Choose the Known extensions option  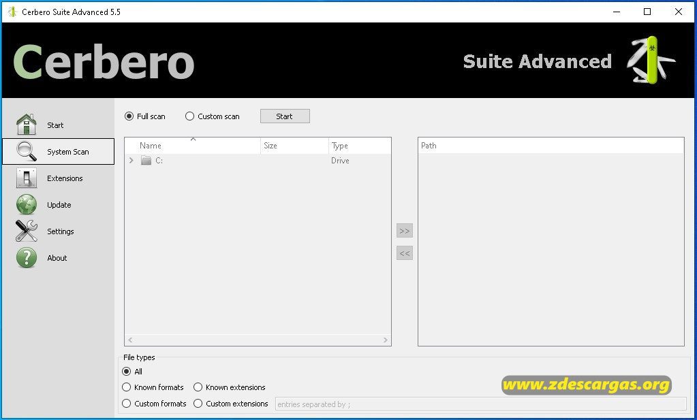click(x=198, y=387)
